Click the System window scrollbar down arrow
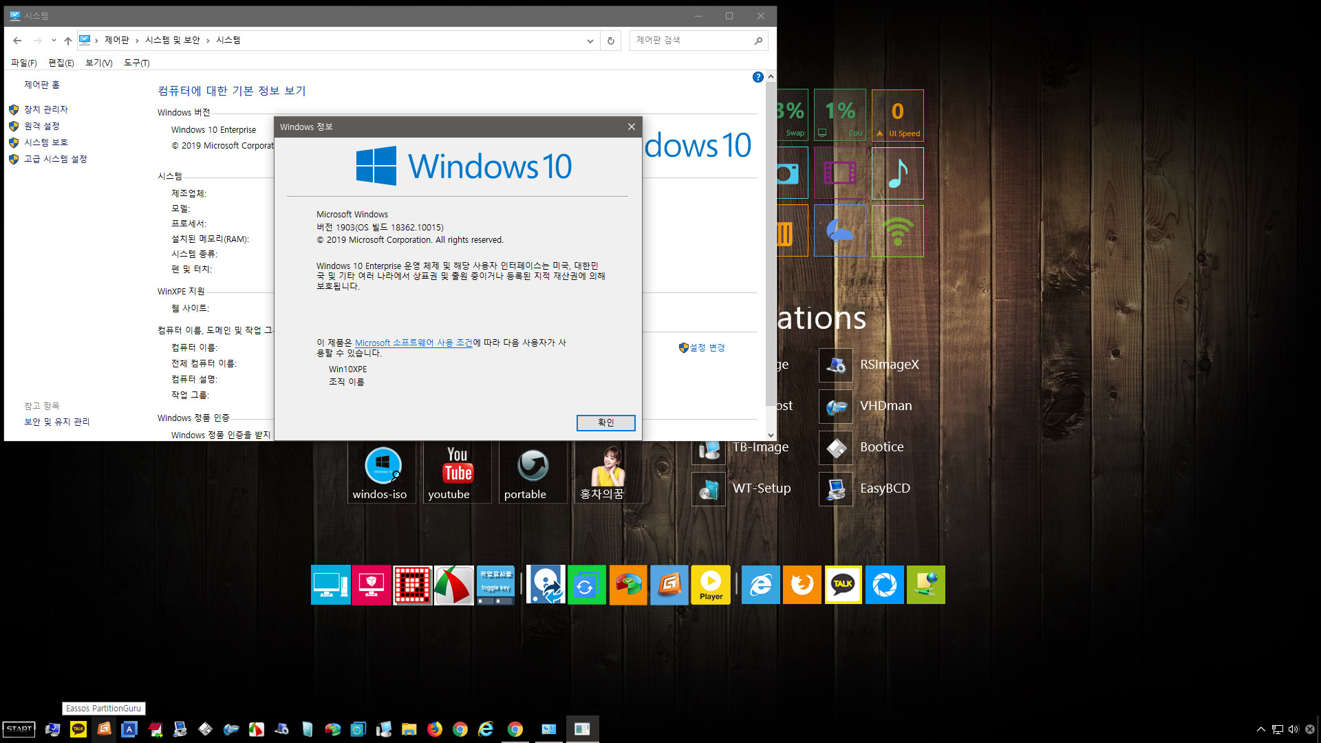Screen dimensions: 1321x743 coord(771,435)
